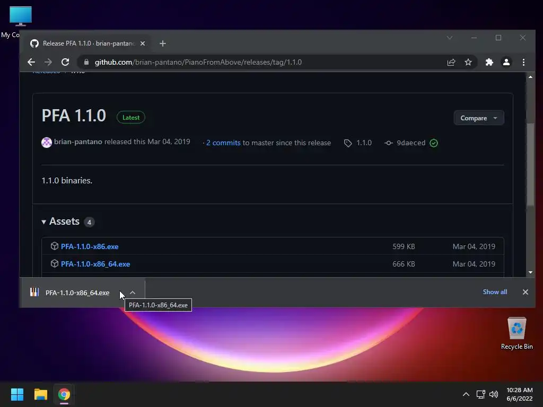Click the page scrollbar up arrow
Viewport: 543px width, 407px height.
tap(530, 77)
